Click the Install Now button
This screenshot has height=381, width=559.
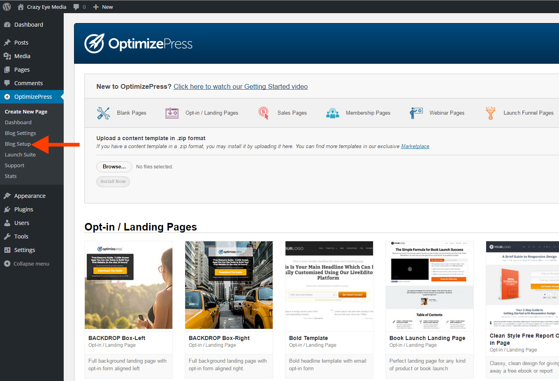pos(113,182)
